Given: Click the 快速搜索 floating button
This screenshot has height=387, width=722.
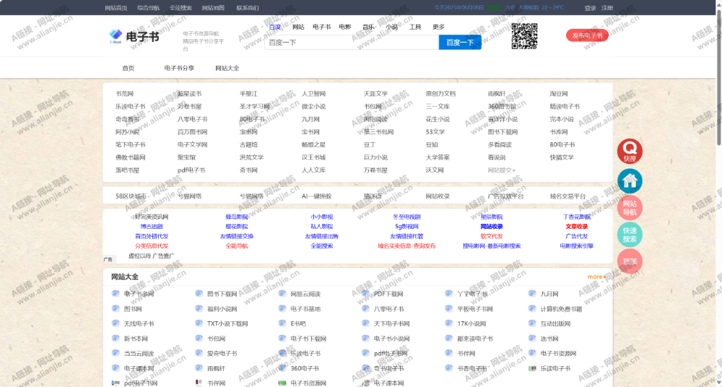Looking at the screenshot, I should click(630, 235).
